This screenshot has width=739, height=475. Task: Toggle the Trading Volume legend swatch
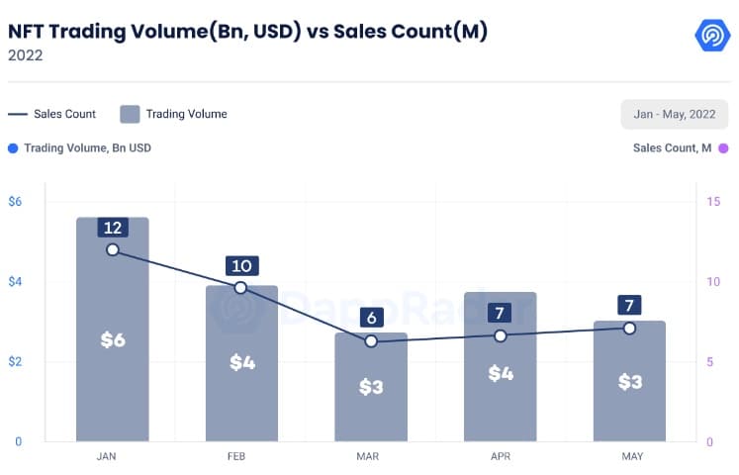(x=130, y=114)
